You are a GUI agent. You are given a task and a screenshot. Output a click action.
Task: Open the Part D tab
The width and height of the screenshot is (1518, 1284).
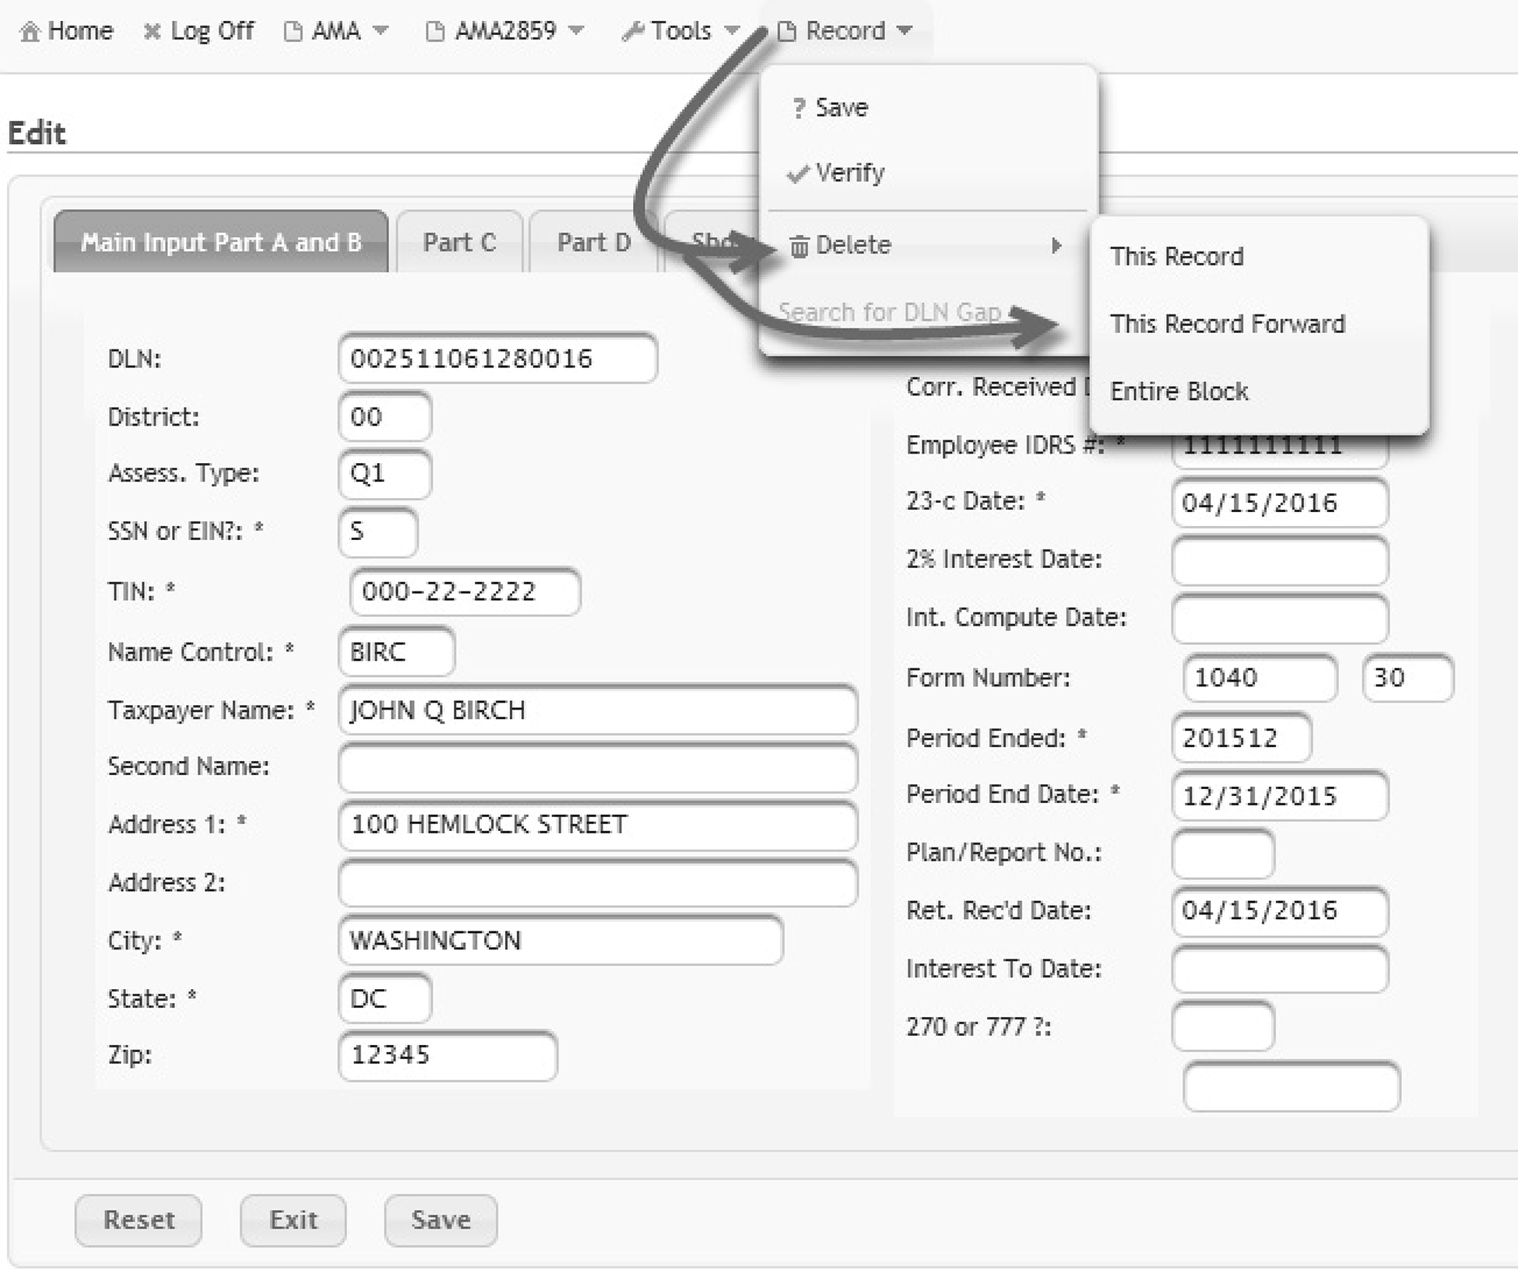click(593, 243)
